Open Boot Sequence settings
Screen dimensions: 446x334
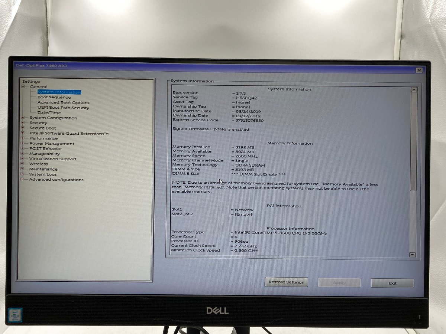click(x=54, y=97)
